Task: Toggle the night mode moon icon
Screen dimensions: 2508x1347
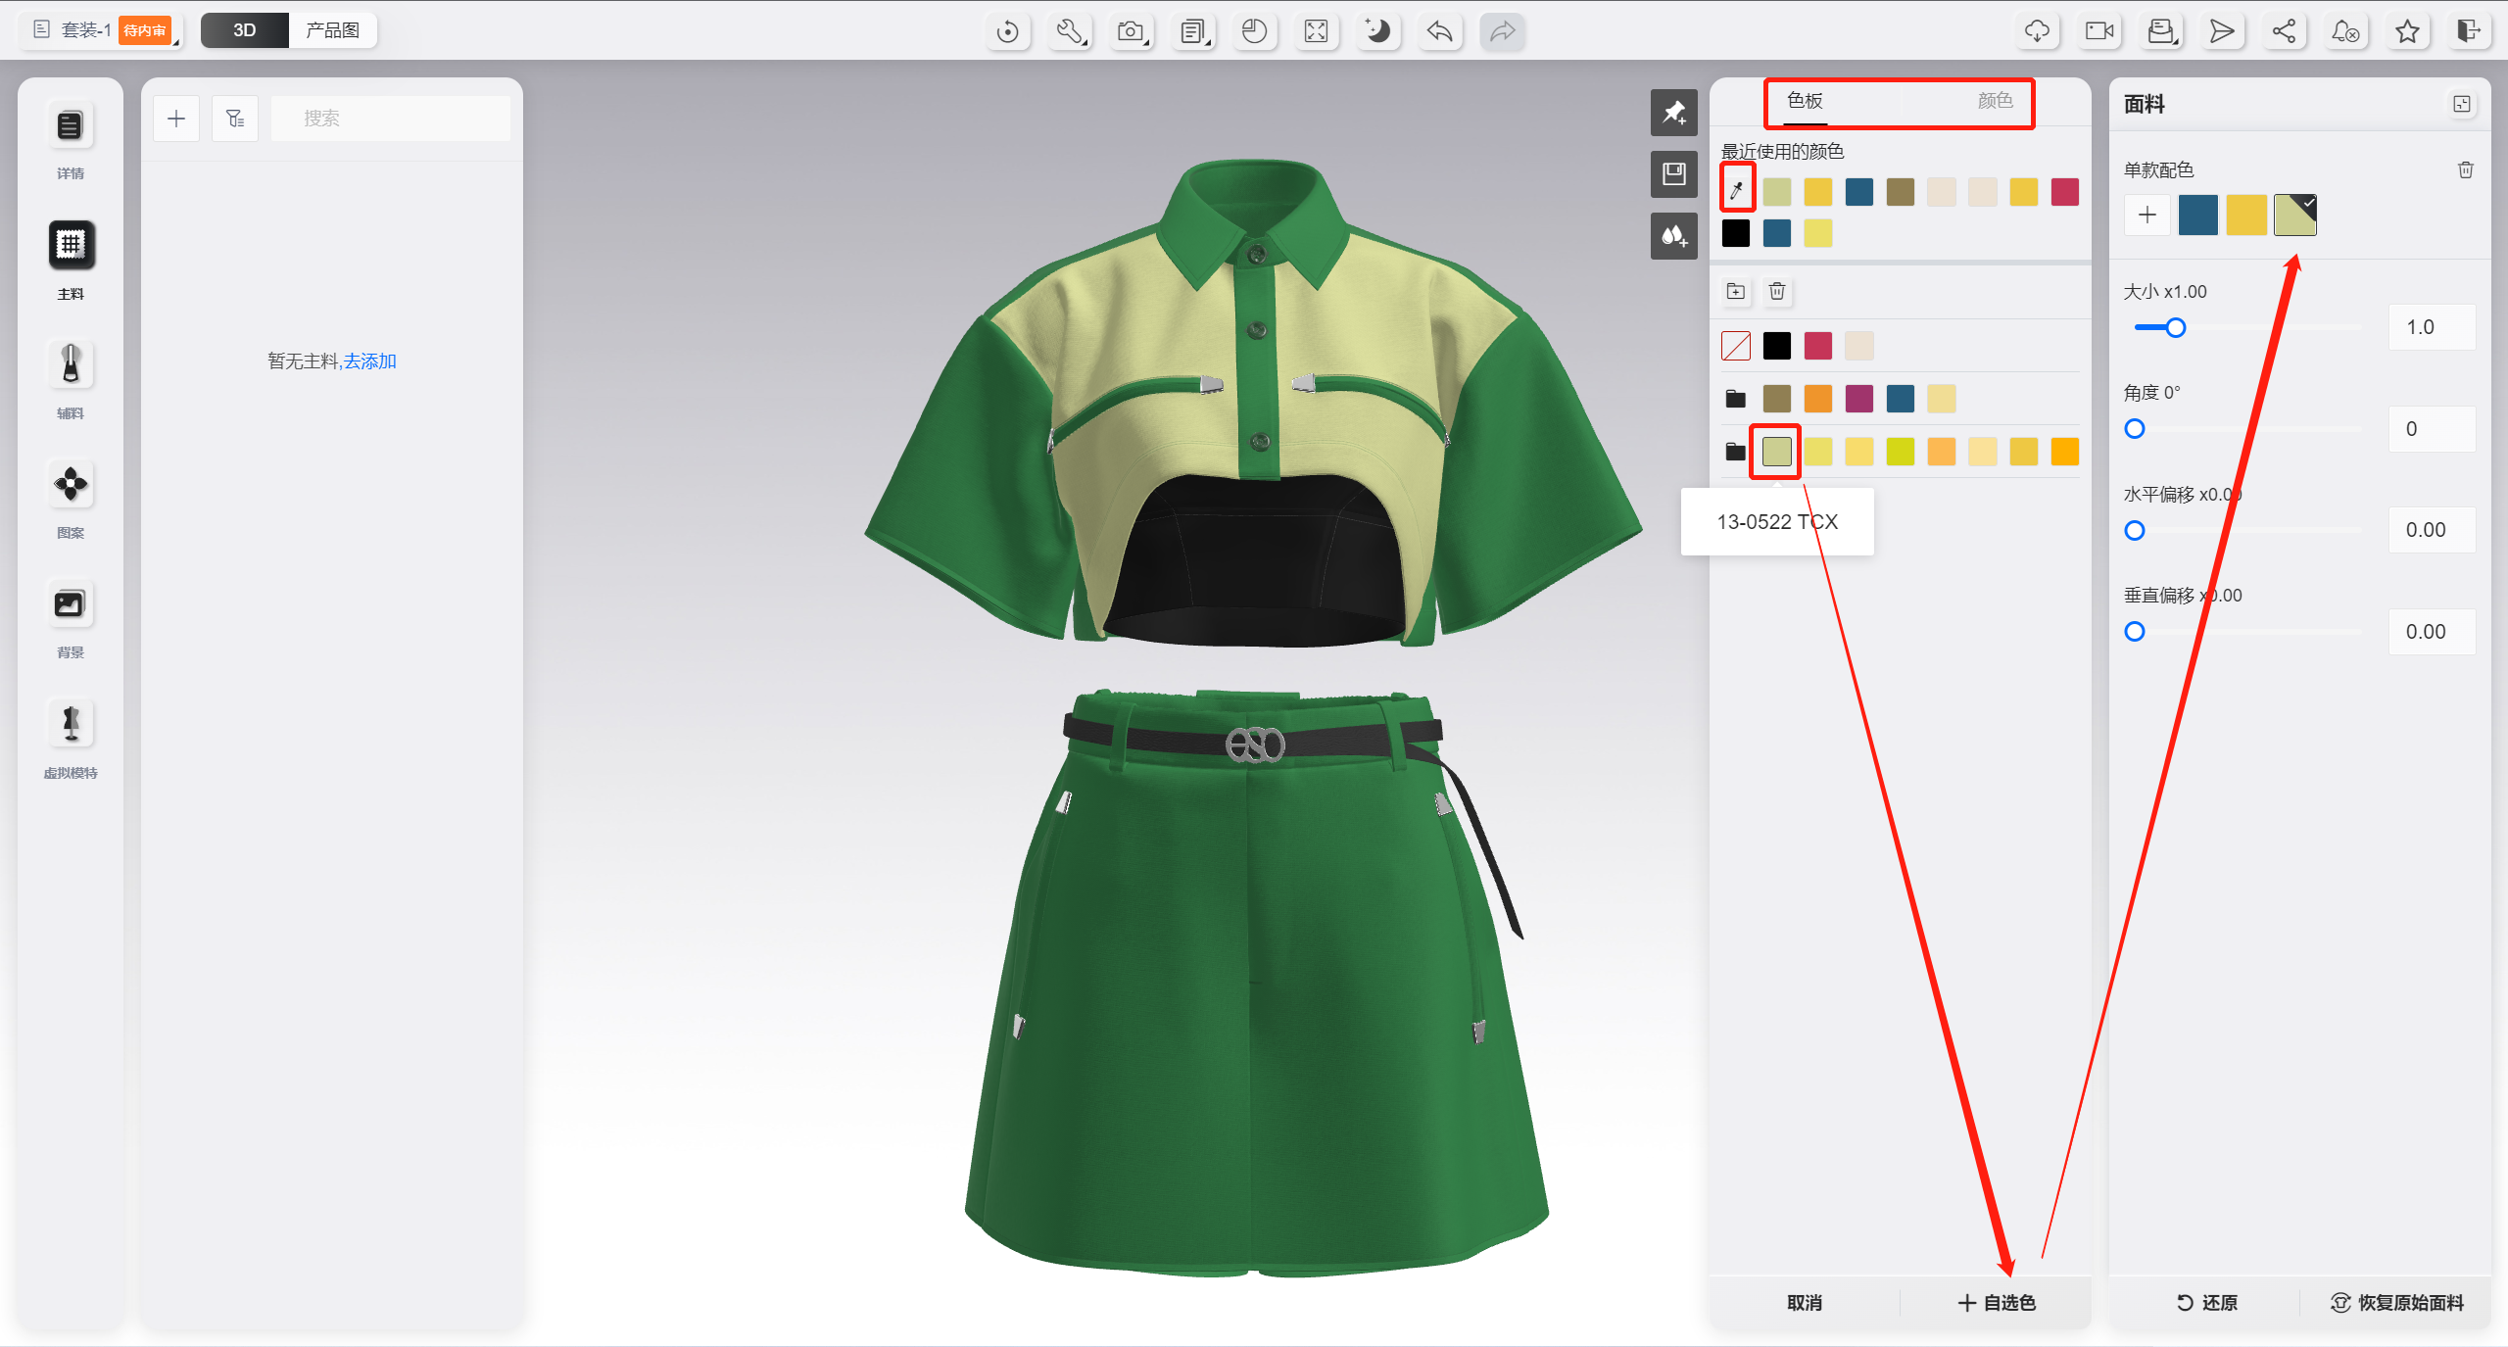Action: coord(1377,31)
